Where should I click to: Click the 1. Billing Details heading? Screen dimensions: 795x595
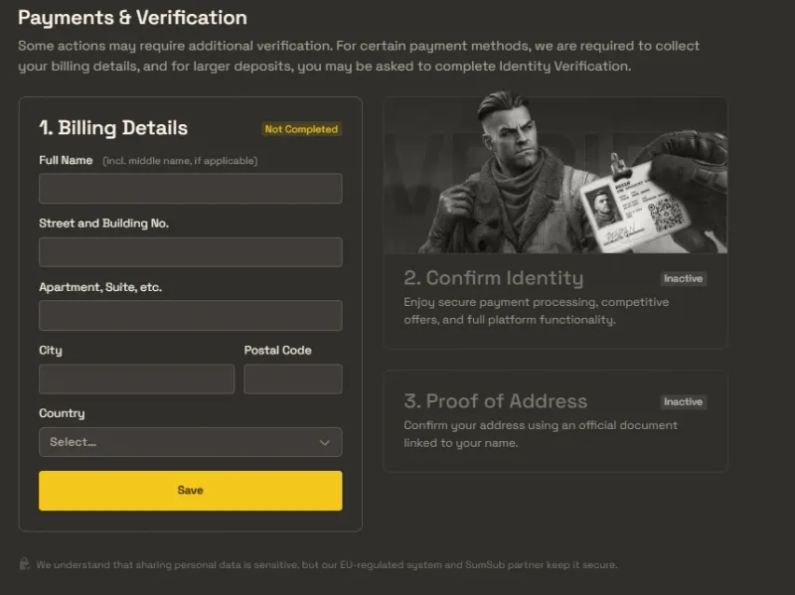tap(113, 128)
